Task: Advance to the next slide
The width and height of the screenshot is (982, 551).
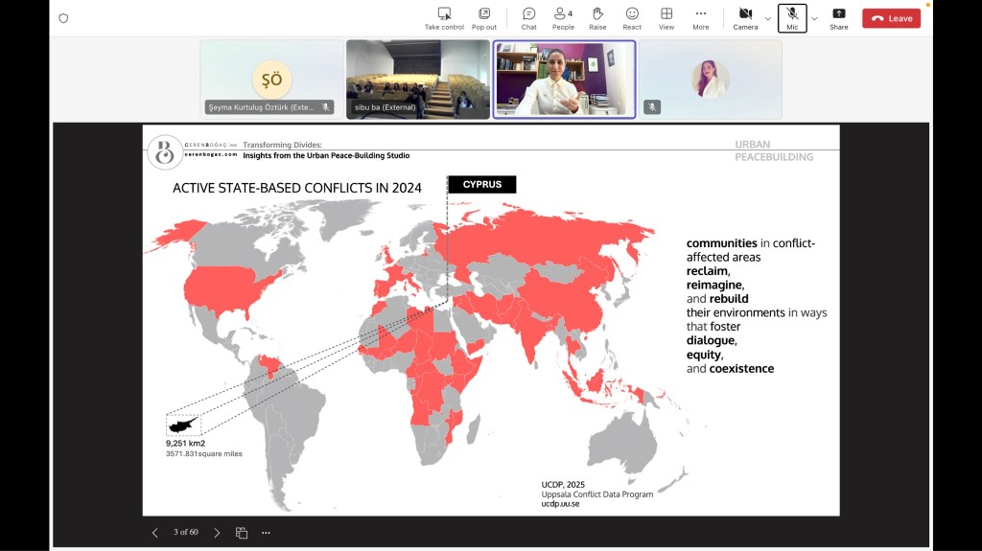Action: pyautogui.click(x=217, y=533)
